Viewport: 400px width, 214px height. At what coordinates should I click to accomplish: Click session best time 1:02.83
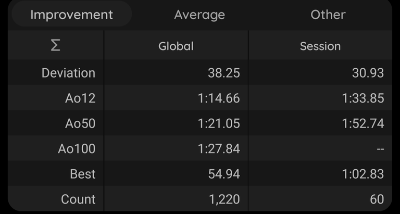[x=363, y=174]
